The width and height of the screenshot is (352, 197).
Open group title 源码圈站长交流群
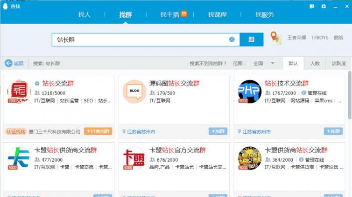pos(175,83)
